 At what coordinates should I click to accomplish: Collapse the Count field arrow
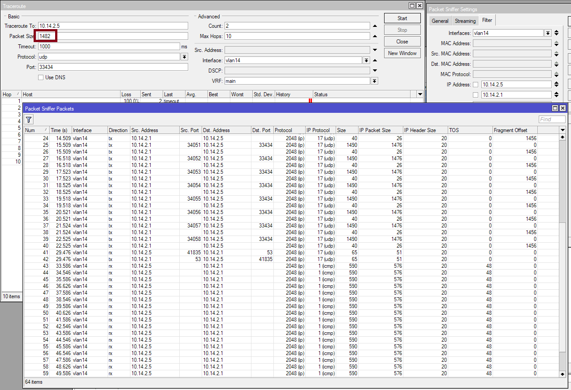(x=375, y=26)
